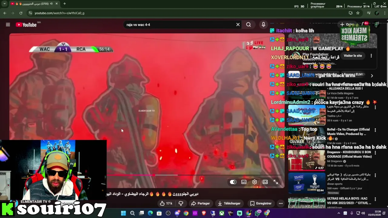Go back with browser back arrow
The width and height of the screenshot is (388, 218).
pyautogui.click(x=5, y=13)
